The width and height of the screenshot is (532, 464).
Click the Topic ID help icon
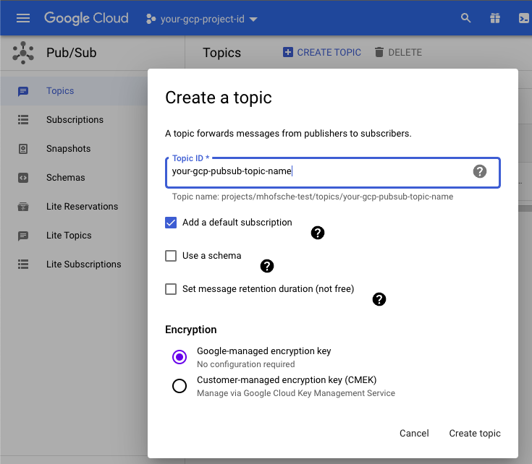pyautogui.click(x=480, y=171)
